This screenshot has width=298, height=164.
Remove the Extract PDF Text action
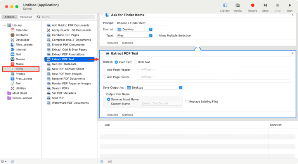293,54
